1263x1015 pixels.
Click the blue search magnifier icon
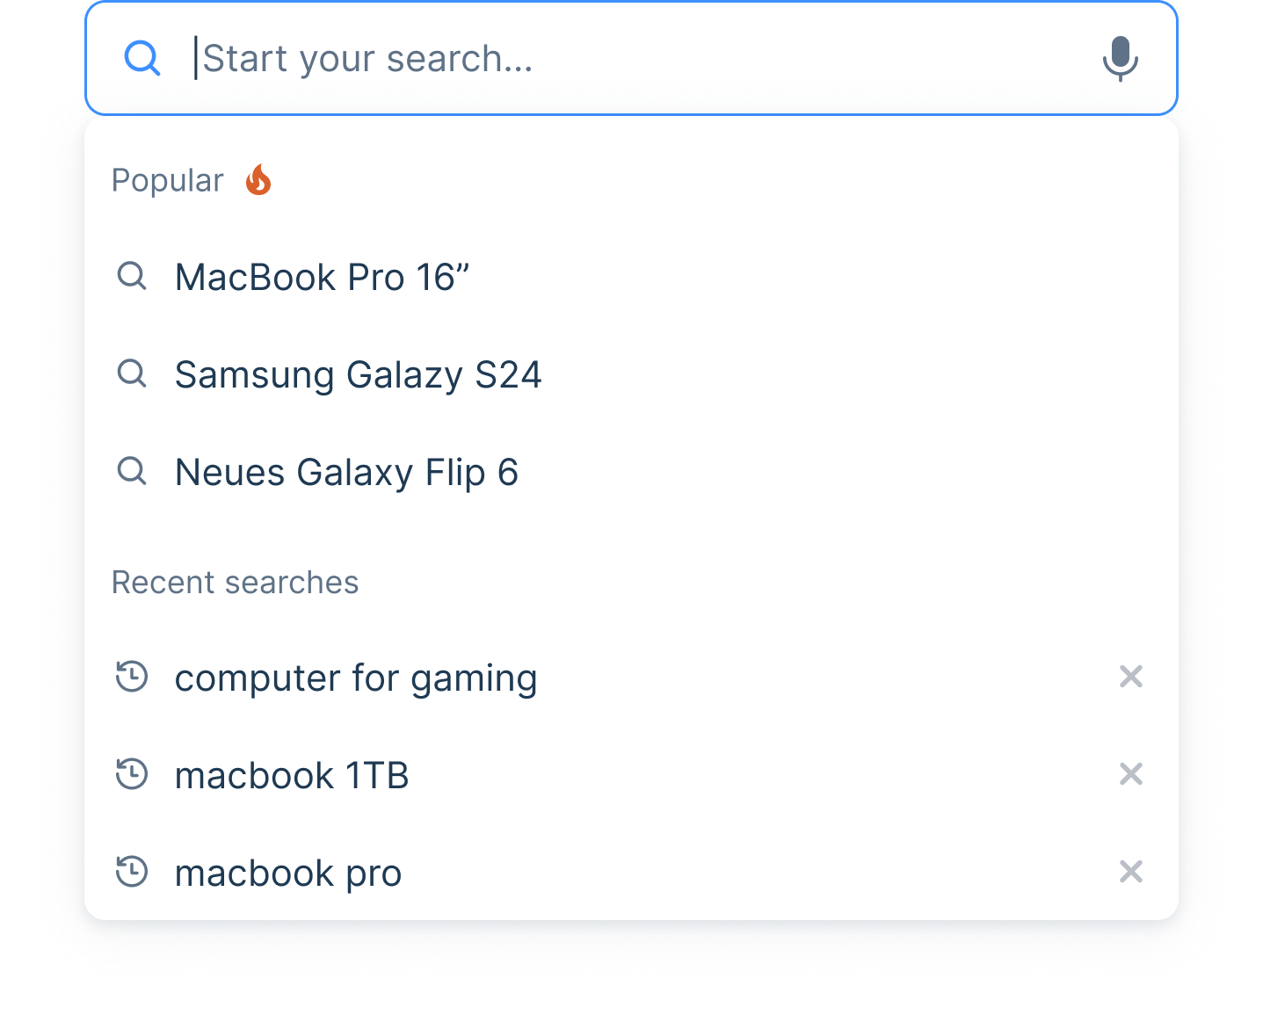[142, 58]
